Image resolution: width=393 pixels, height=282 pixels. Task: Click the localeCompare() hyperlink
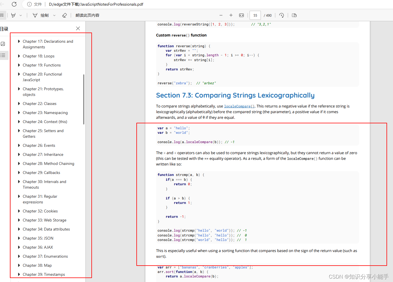coord(239,106)
